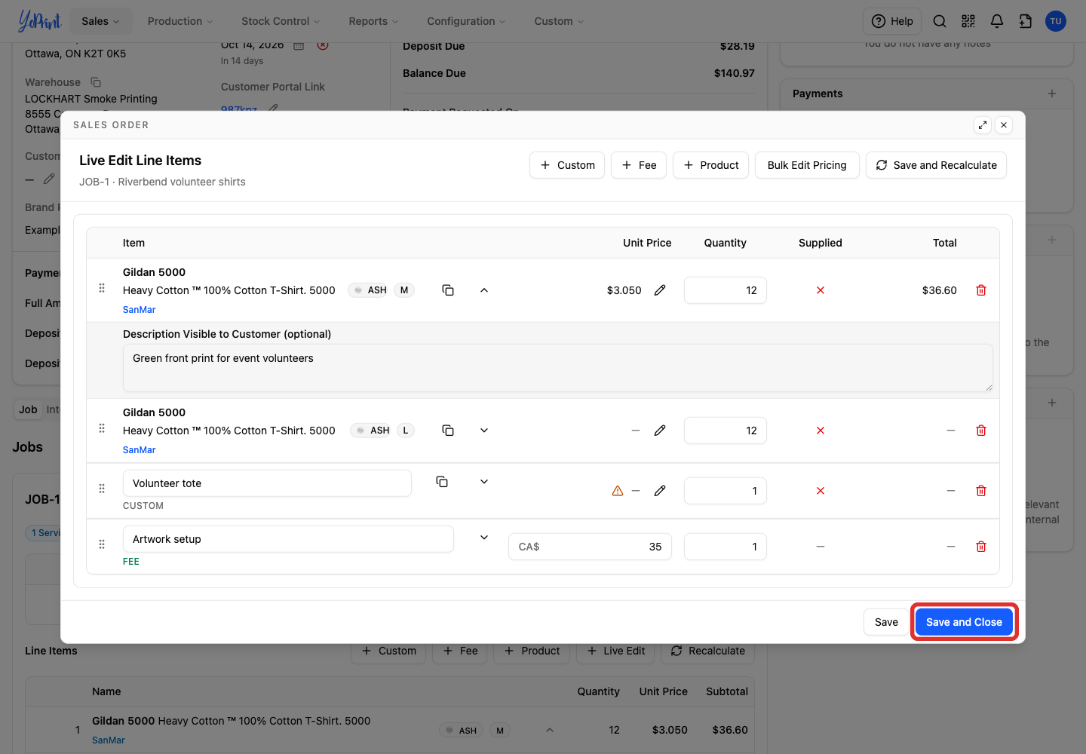Toggle Supplied for Gildan 5000 ASH L
Image resolution: width=1086 pixels, height=754 pixels.
pos(821,431)
